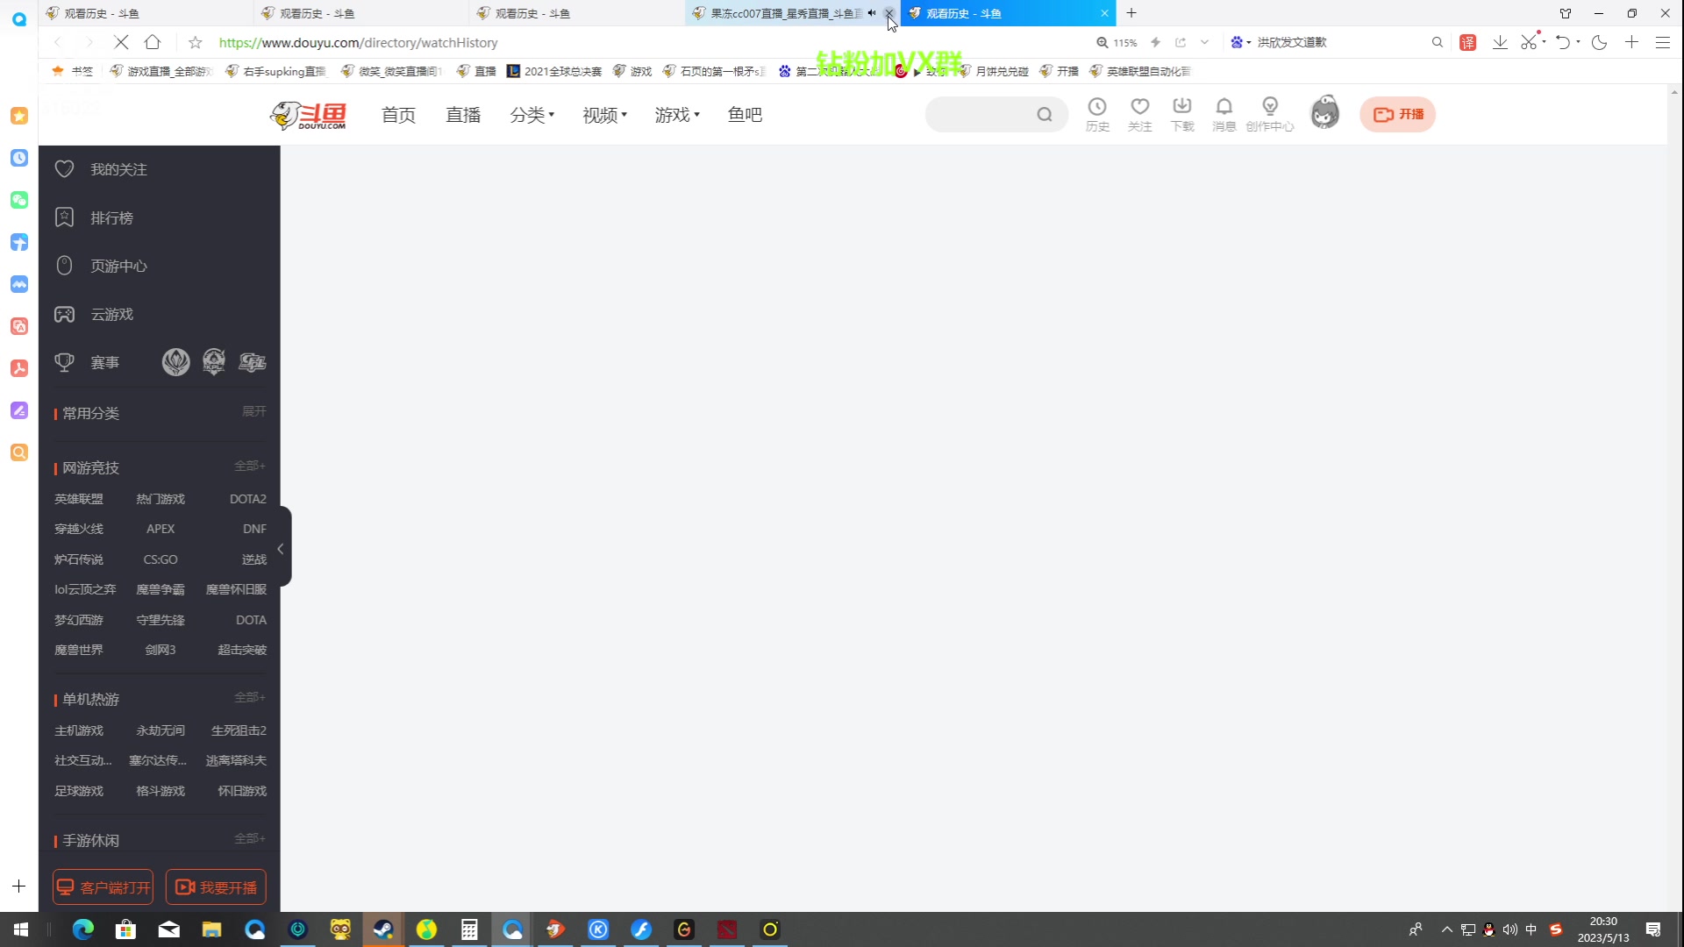Expand the 常用分类 section with 展开

tap(253, 411)
